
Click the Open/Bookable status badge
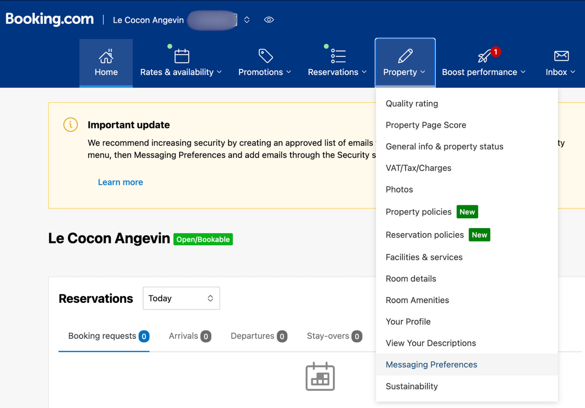(203, 240)
